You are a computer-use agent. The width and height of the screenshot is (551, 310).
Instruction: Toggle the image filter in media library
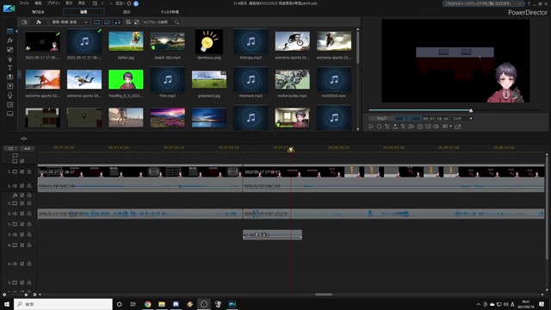pos(107,22)
